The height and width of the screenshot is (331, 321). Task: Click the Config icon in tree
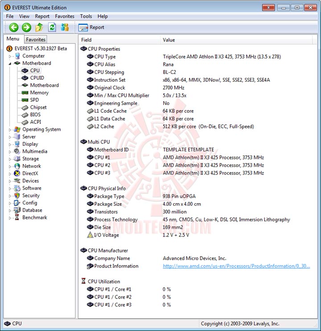click(x=17, y=203)
